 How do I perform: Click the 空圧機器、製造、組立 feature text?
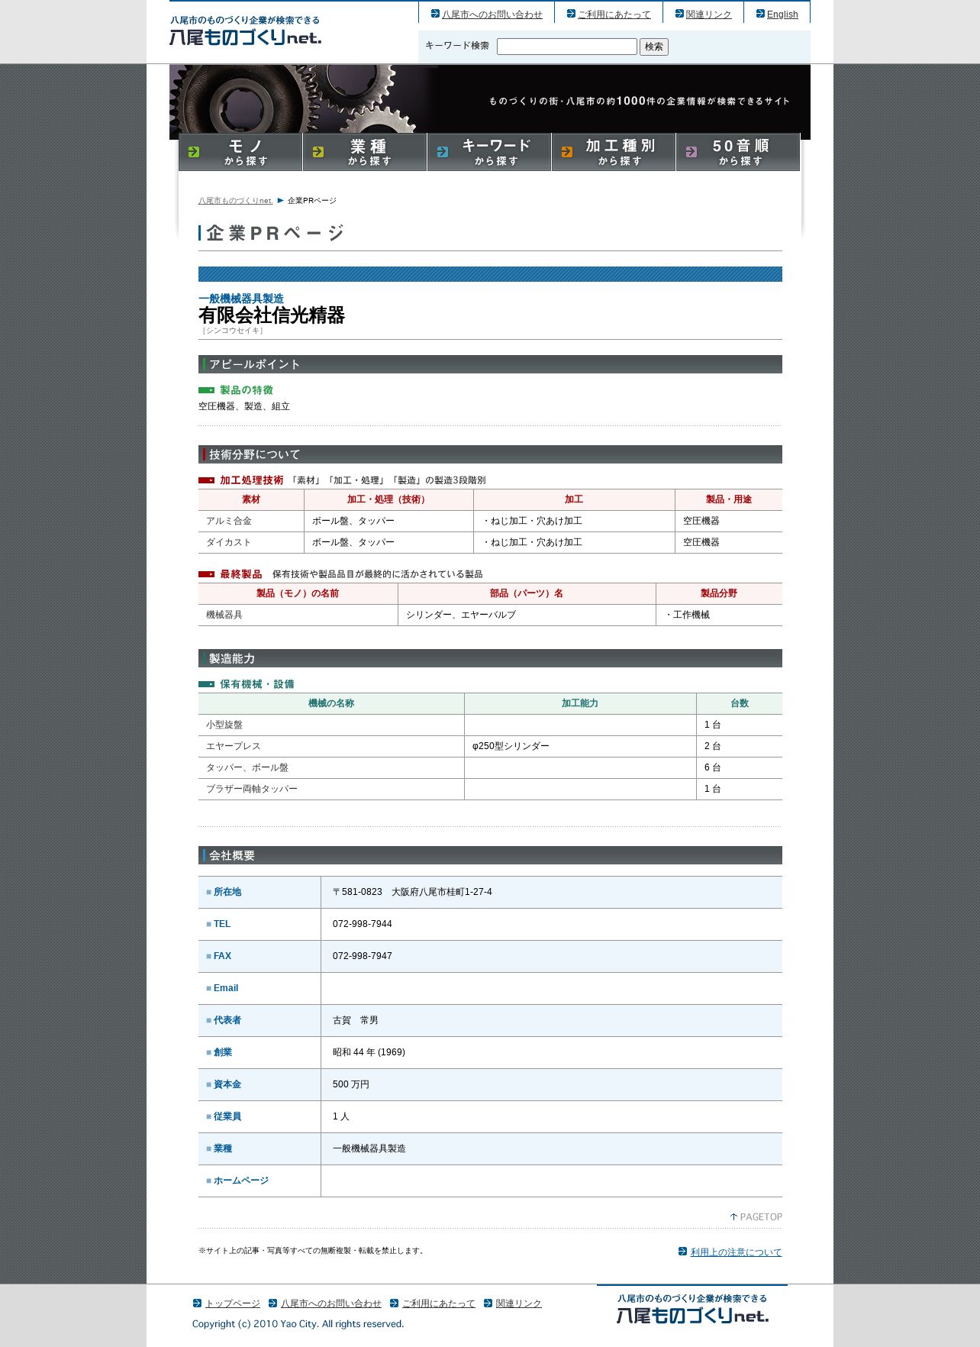[x=244, y=406]
